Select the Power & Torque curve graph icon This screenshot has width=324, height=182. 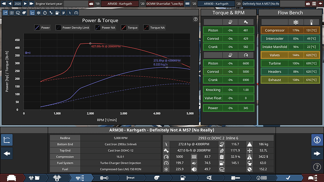[32, 13]
